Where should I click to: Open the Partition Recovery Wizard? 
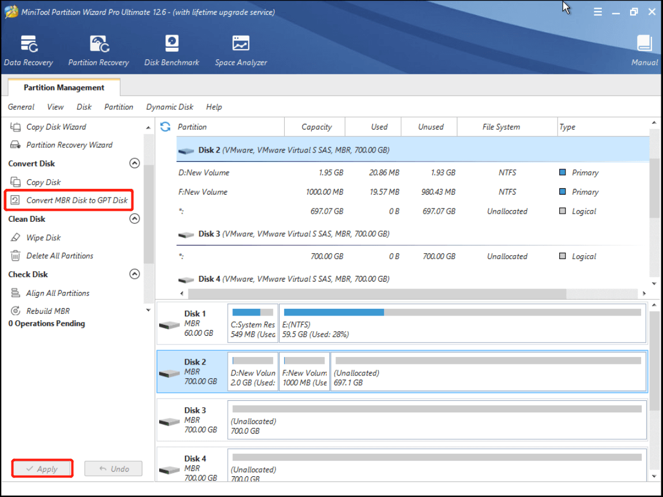tap(70, 145)
